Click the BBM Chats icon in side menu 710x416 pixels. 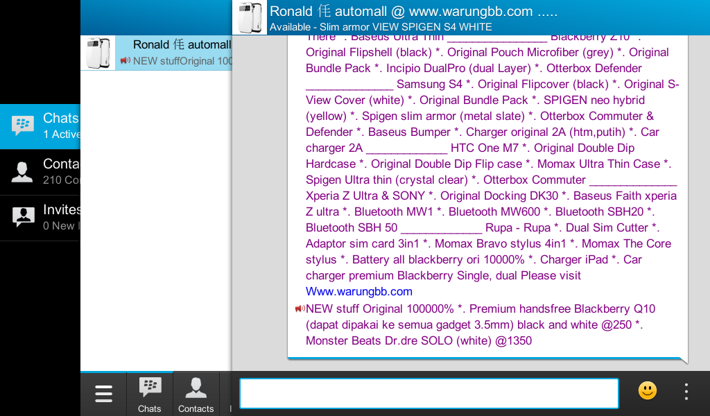(23, 125)
